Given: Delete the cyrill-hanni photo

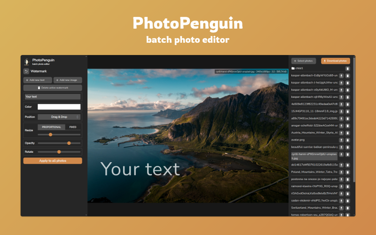Looking at the screenshot, I should pos(347,155).
